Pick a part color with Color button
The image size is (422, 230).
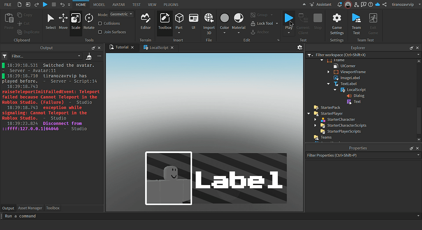click(224, 21)
